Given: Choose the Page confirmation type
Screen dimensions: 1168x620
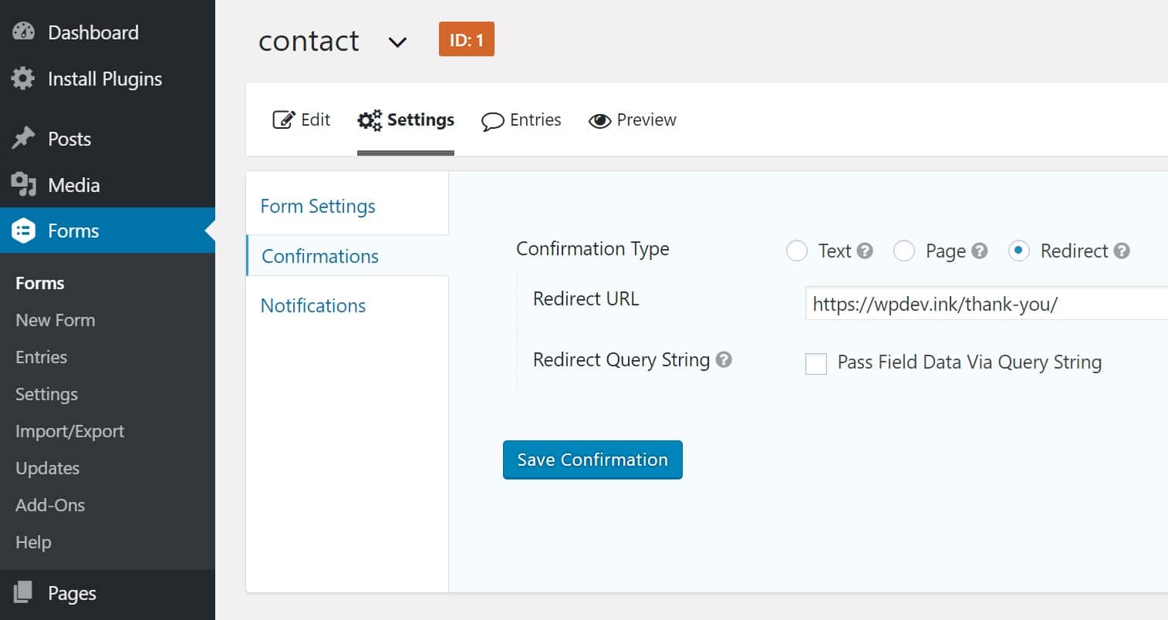Looking at the screenshot, I should (x=903, y=251).
